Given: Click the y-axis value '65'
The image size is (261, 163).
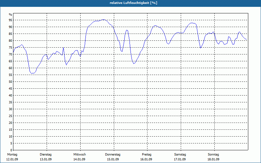Looking at the screenshot, I should [x=10, y=61].
